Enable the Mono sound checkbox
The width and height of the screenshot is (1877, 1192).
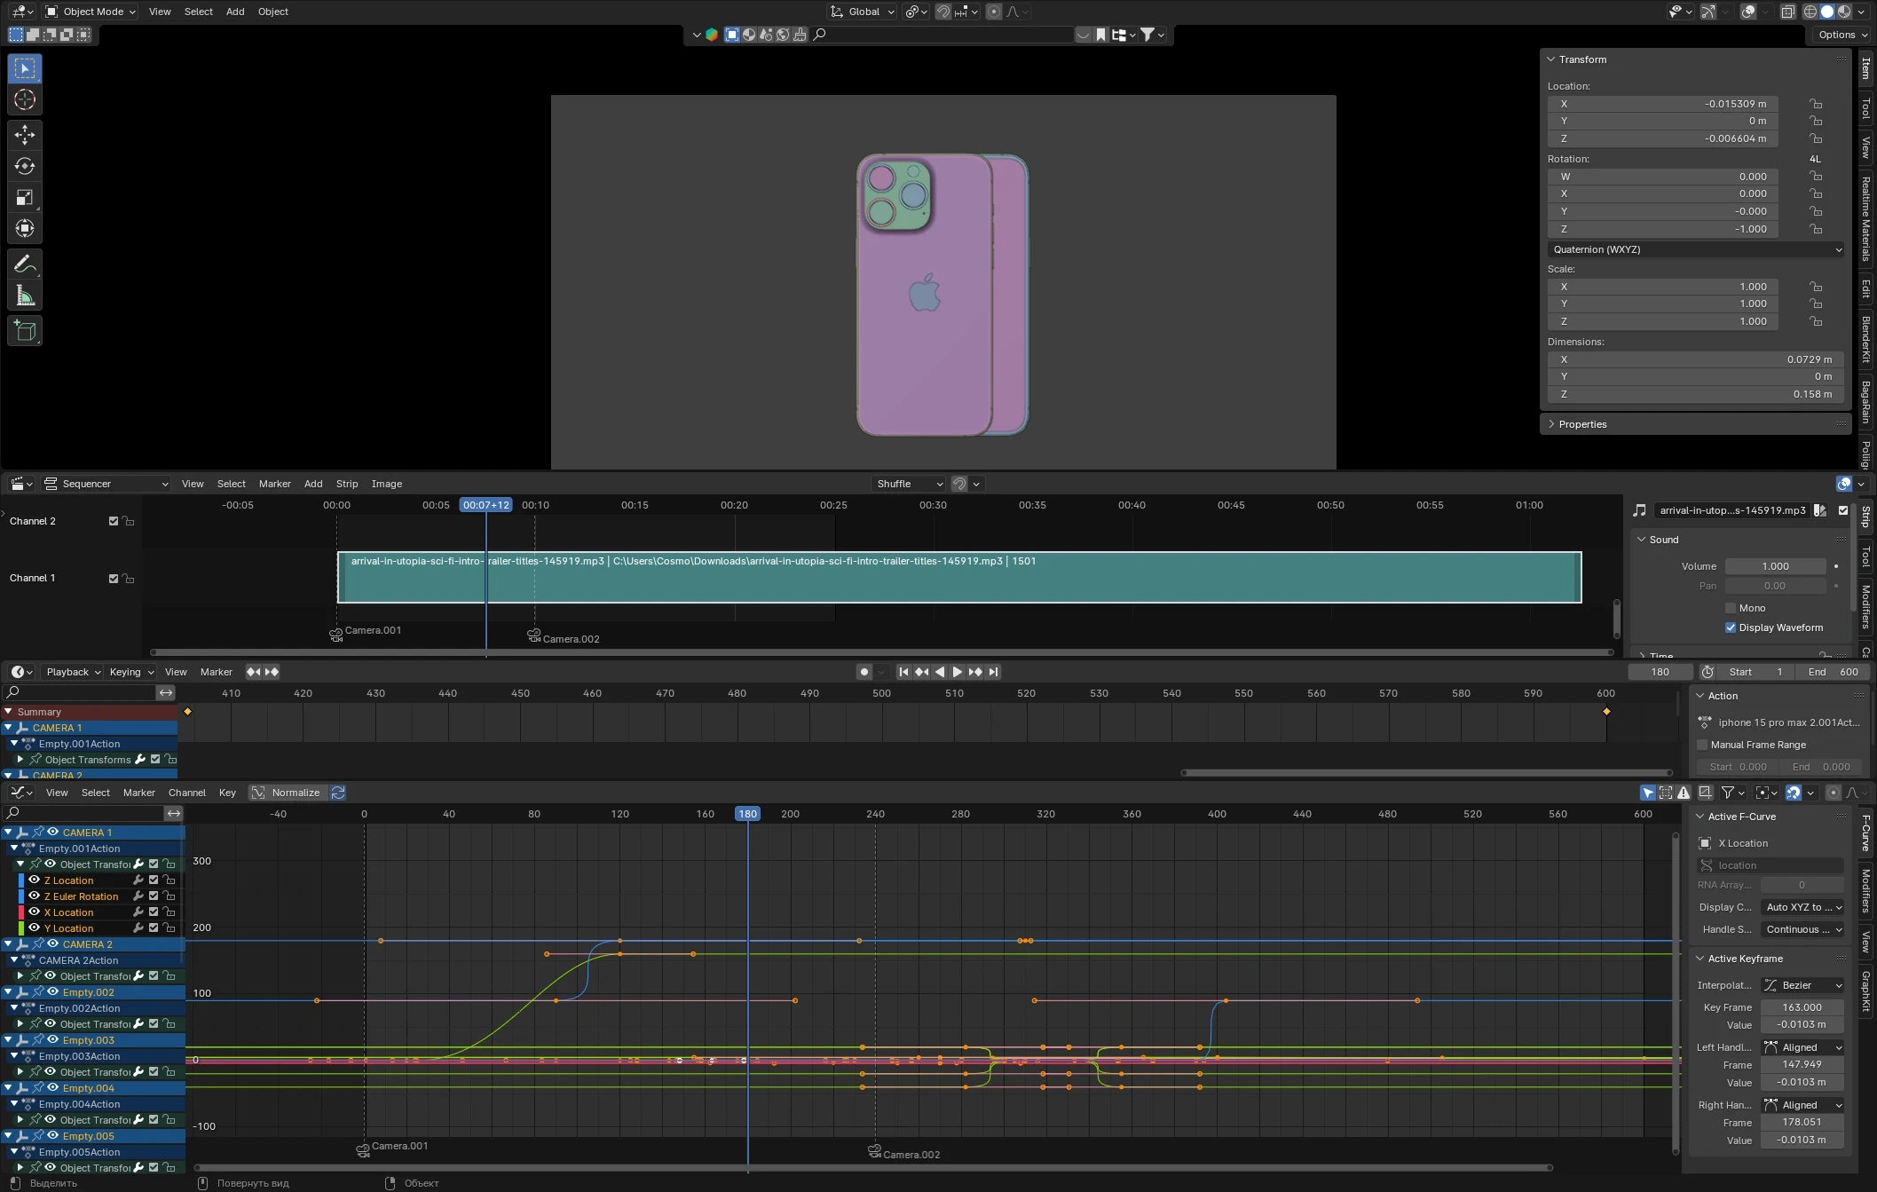tap(1731, 608)
